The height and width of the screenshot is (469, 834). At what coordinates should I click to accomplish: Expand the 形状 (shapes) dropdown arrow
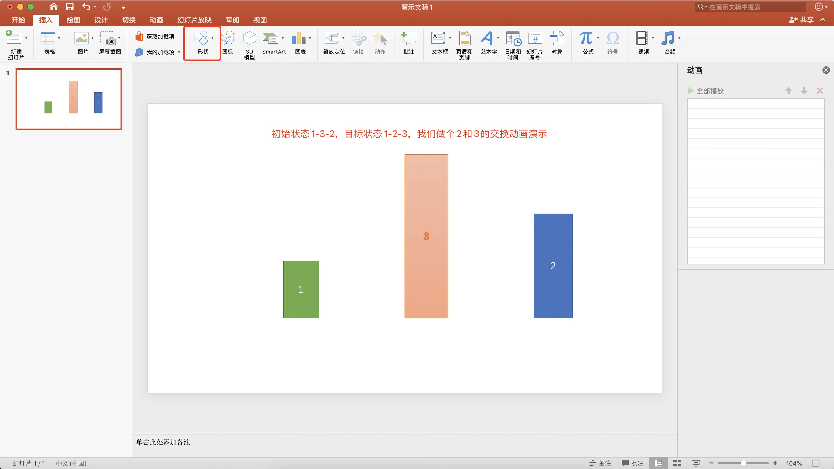(212, 38)
